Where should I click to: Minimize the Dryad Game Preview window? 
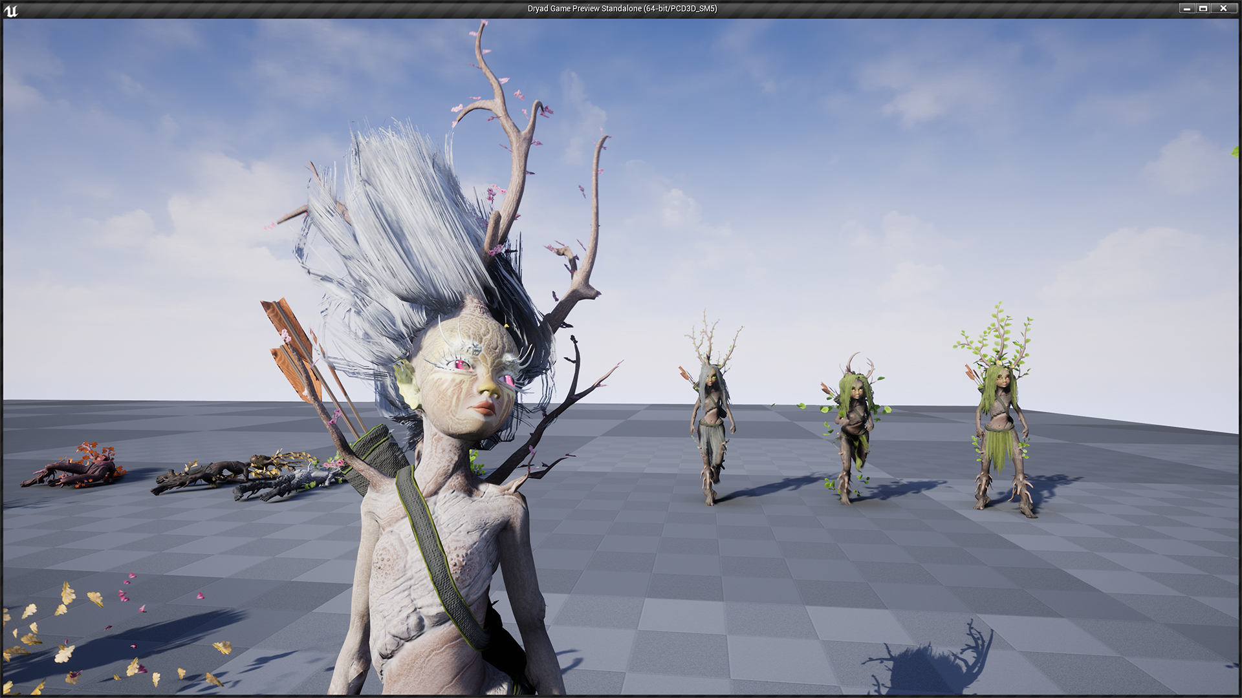pyautogui.click(x=1188, y=9)
